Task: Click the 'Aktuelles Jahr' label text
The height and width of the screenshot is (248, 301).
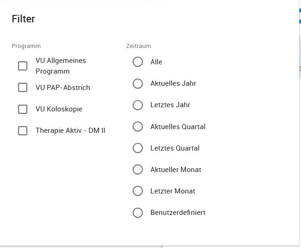Action: point(173,83)
